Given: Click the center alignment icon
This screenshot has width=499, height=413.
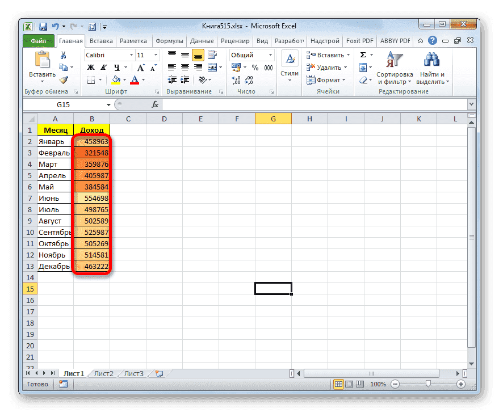Looking at the screenshot, I should tap(184, 68).
